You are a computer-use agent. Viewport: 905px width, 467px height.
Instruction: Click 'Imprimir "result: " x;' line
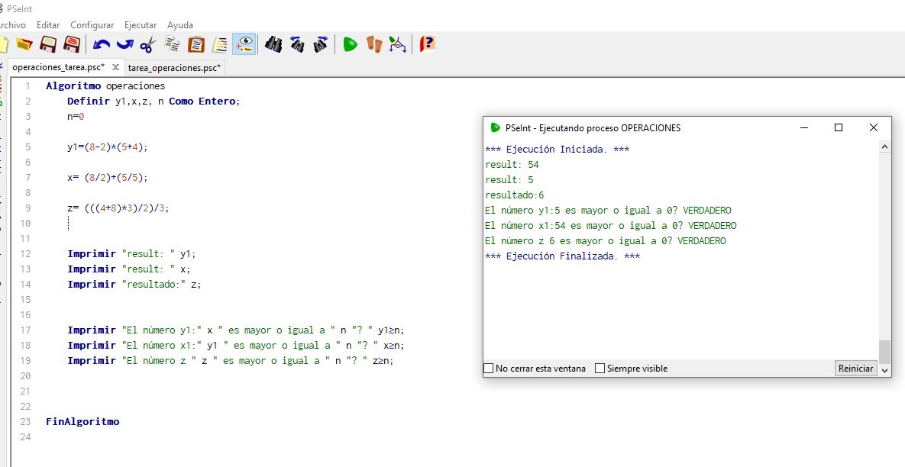point(129,269)
